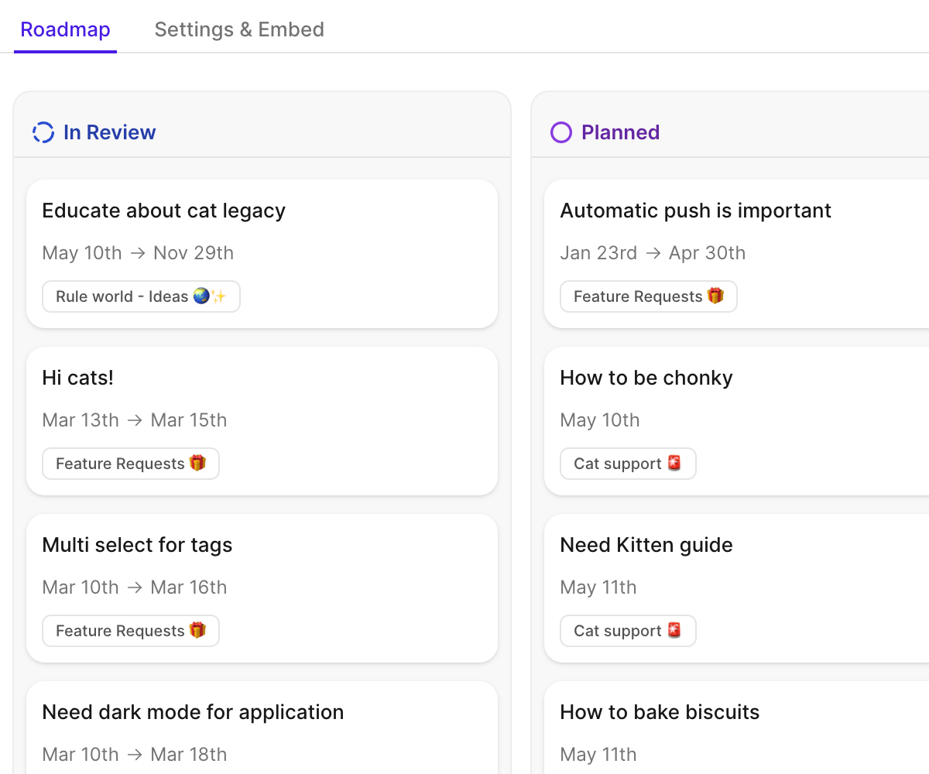Click the Planned circle status icon

pos(560,132)
